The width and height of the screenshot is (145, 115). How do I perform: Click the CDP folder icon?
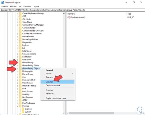point(20,16)
